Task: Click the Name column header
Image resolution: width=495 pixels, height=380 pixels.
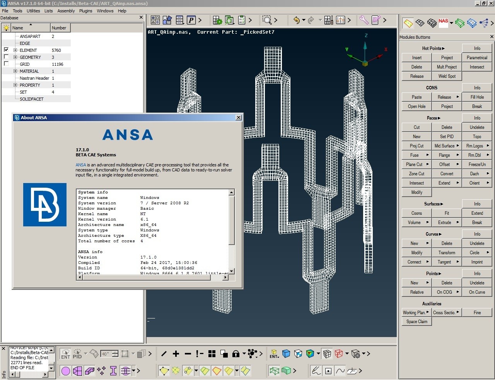Action: click(31, 28)
